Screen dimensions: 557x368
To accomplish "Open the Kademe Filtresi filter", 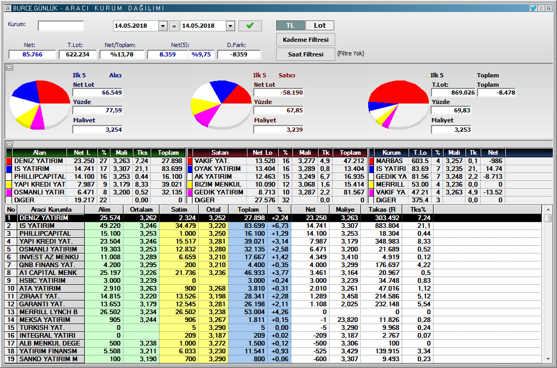I will pyautogui.click(x=305, y=40).
